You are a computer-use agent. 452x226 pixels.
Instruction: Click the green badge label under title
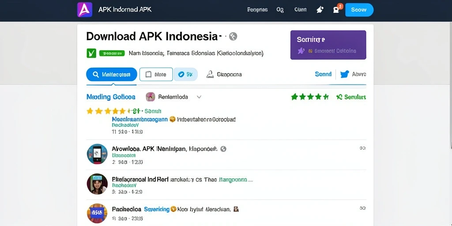(112, 53)
